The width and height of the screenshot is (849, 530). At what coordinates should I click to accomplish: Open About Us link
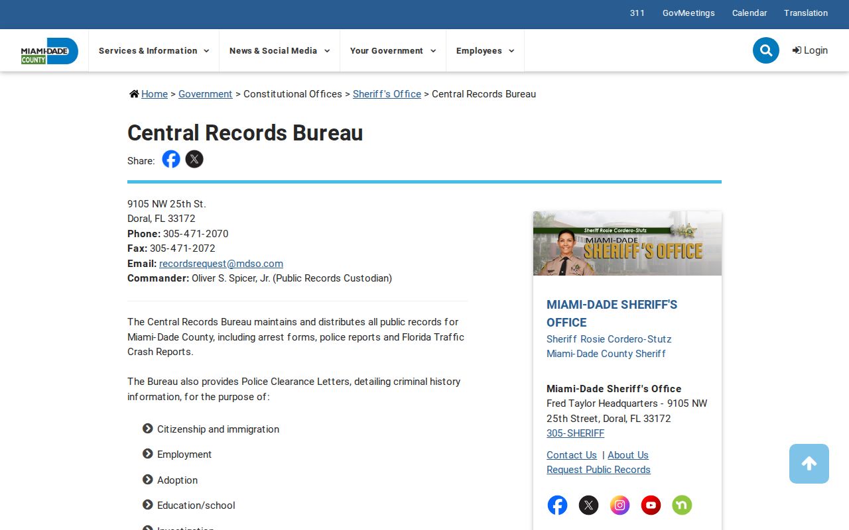628,455
